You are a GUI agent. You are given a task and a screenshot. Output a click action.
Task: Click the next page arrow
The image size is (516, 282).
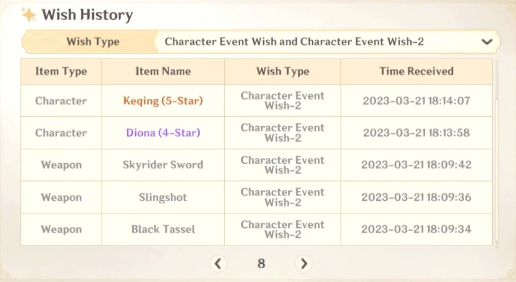pyautogui.click(x=303, y=264)
